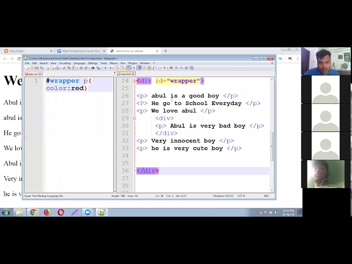The image size is (352, 264).
Task: Click the Save recorded macro icon
Action: 192,68
